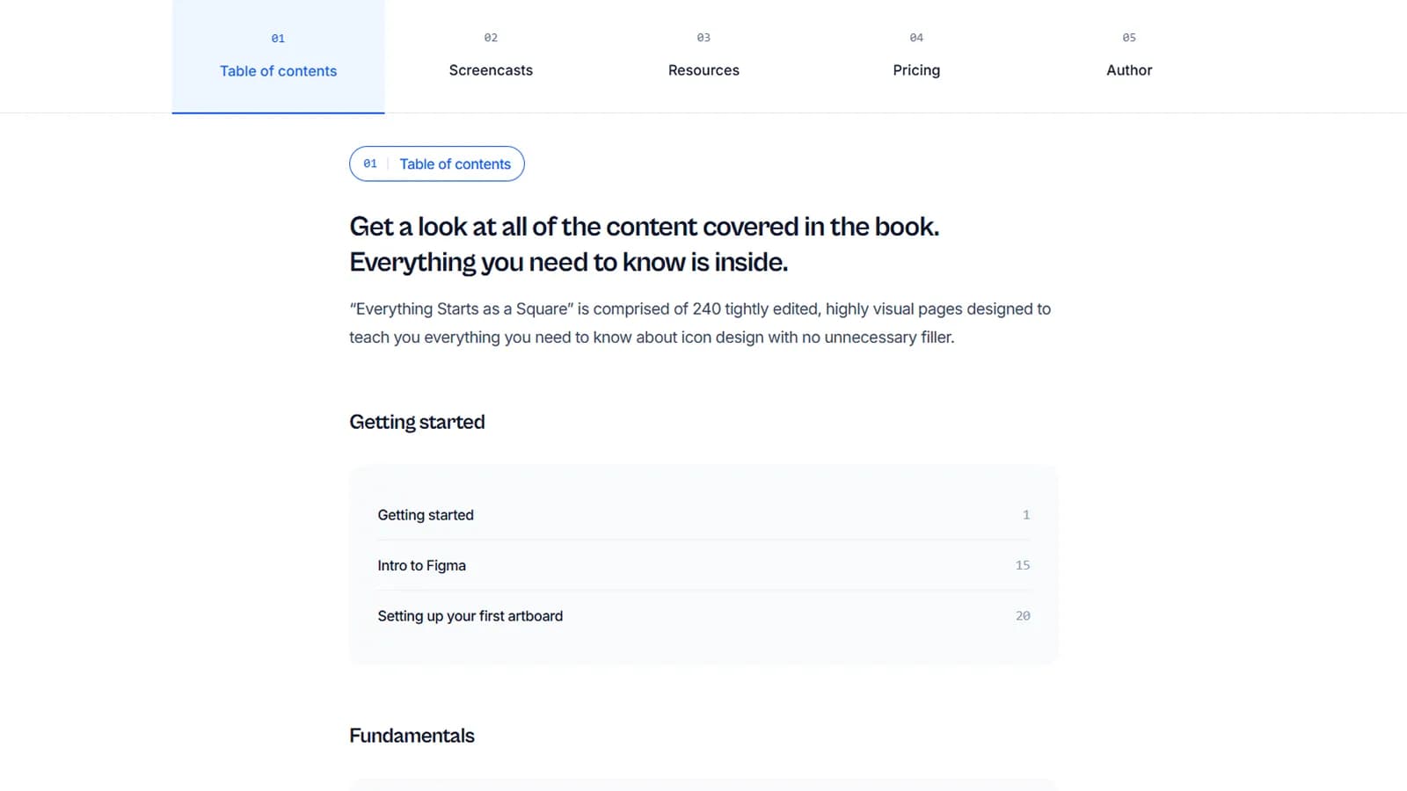Switch to the Screencasts tab
This screenshot has height=791, width=1407.
[x=490, y=70]
